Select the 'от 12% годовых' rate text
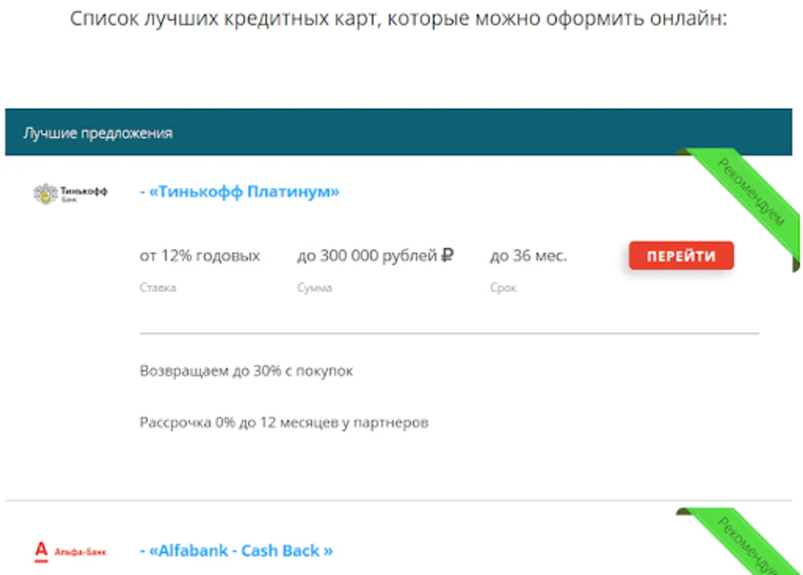The image size is (803, 575). pyautogui.click(x=200, y=256)
